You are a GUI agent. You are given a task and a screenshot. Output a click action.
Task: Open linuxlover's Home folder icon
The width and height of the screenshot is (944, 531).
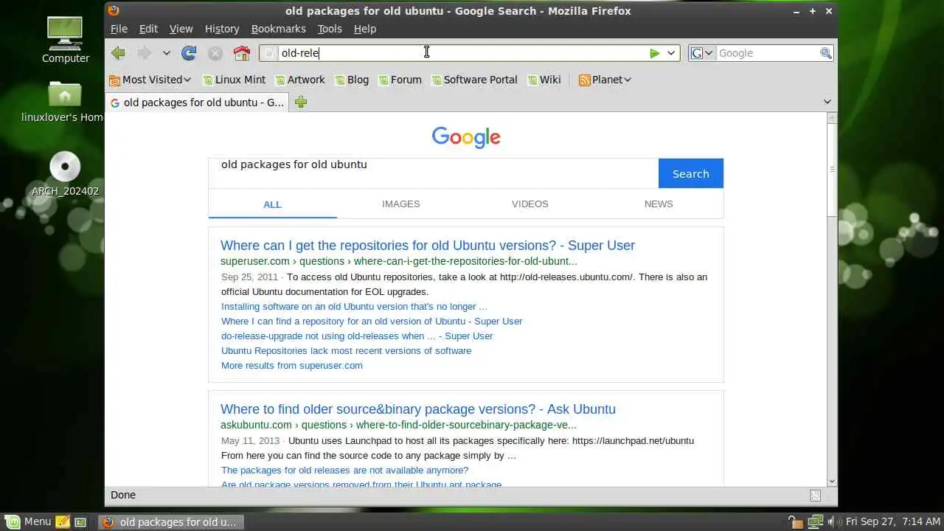click(x=62, y=102)
